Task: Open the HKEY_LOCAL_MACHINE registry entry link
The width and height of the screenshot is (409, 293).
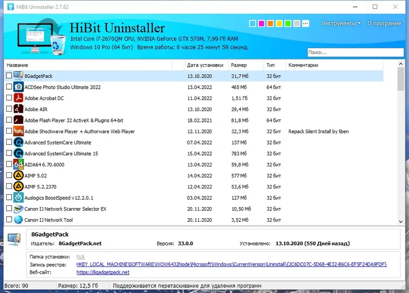Action: (232, 264)
